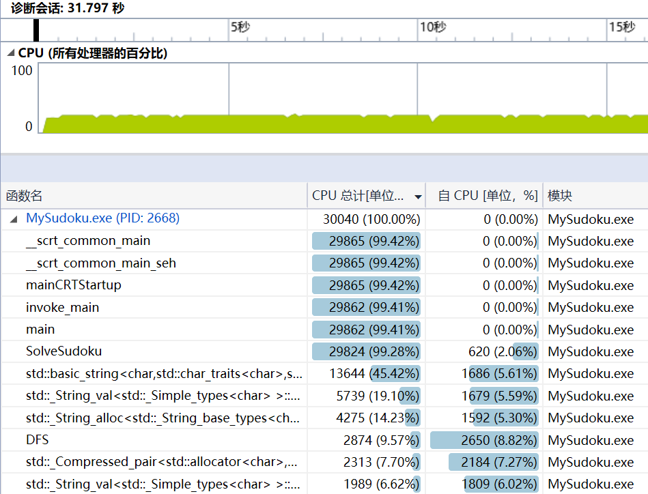Click the 10秒 mark on the timeline ruler
Image resolution: width=648 pixels, height=494 pixels.
(432, 27)
